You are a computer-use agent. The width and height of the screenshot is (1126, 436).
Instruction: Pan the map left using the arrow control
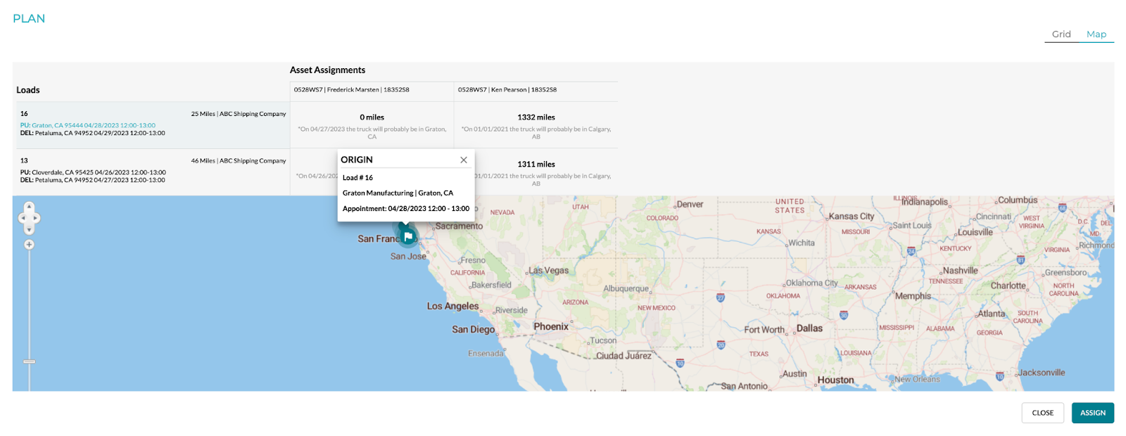click(x=23, y=218)
